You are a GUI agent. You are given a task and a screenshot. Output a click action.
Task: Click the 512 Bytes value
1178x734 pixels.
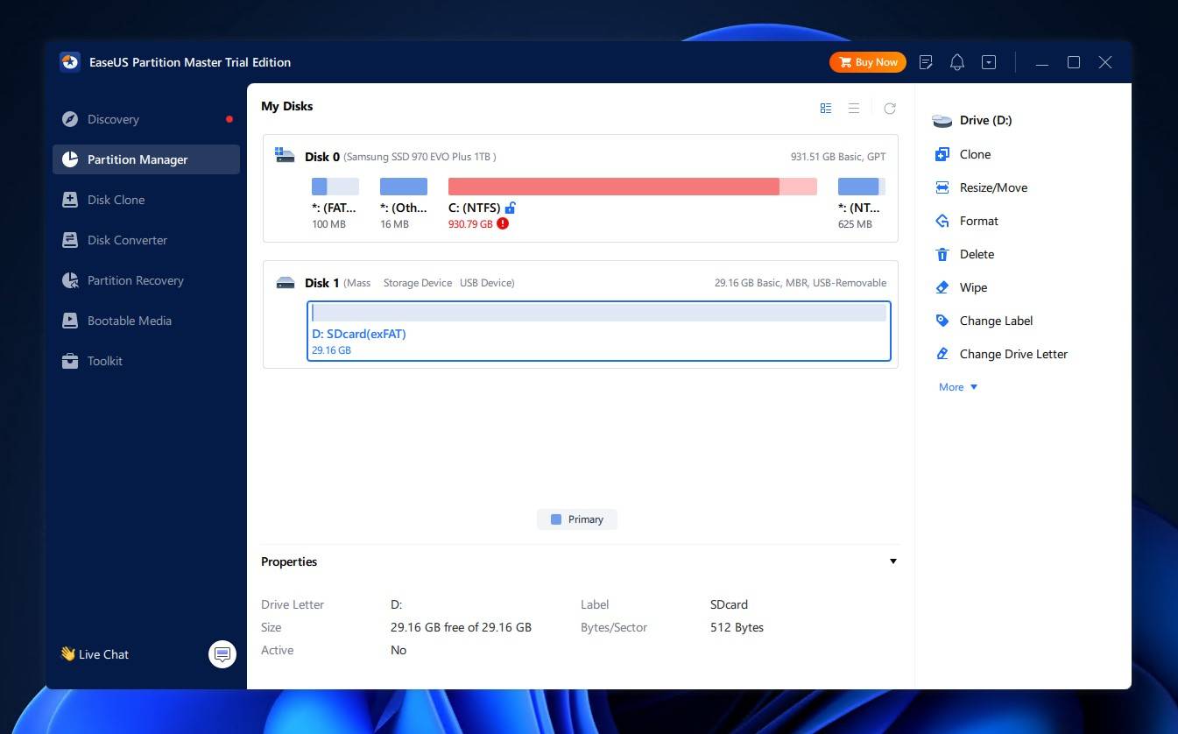click(x=737, y=627)
